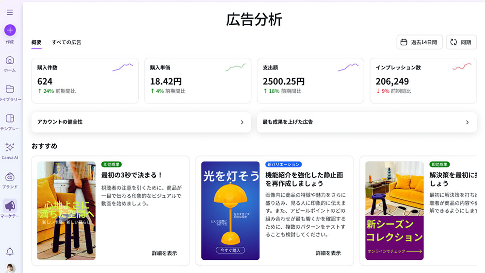This screenshot has width=485, height=273.
Task: Open the ライブラリー folder icon
Action: 10,89
